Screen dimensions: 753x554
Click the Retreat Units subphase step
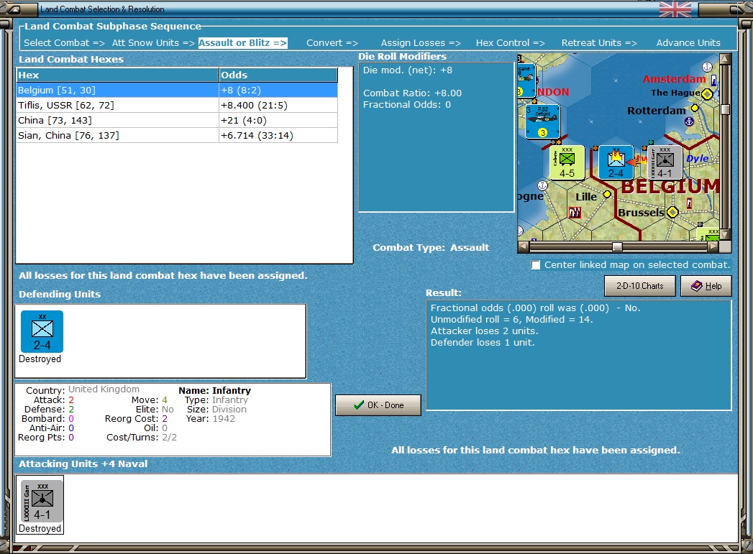pyautogui.click(x=599, y=42)
